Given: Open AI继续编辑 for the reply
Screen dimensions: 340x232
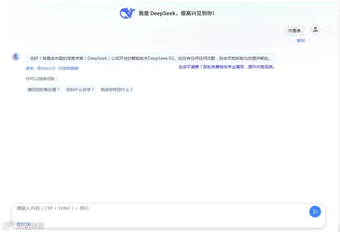Looking at the screenshot, I should 68,68.
